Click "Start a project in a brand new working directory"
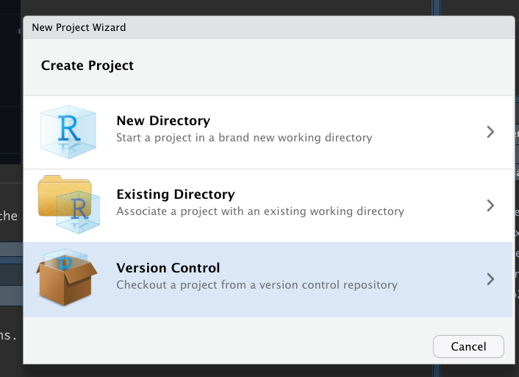Viewport: 519px width, 377px height. [x=244, y=138]
